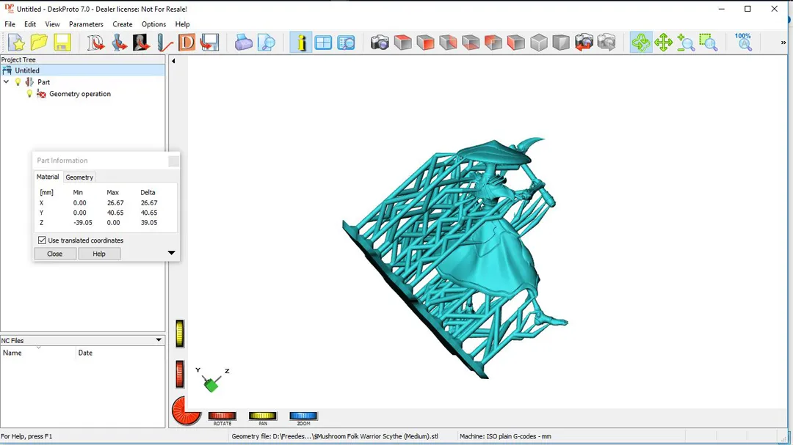This screenshot has width=793, height=445.
Task: Load vector file with the outlined D arrow icon
Action: pyautogui.click(x=95, y=43)
